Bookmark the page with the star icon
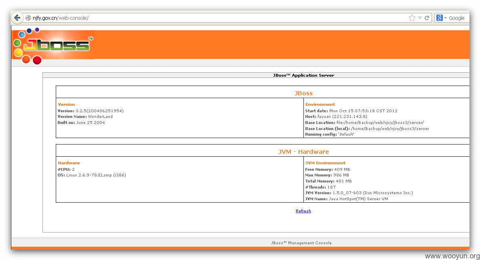This screenshot has width=480, height=260. (x=412, y=18)
